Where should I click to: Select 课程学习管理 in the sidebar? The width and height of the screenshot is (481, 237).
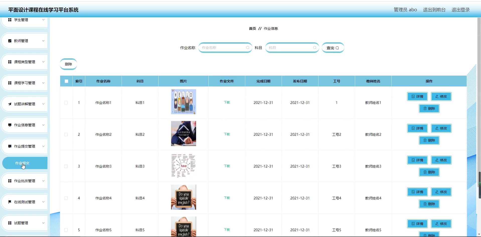click(25, 83)
